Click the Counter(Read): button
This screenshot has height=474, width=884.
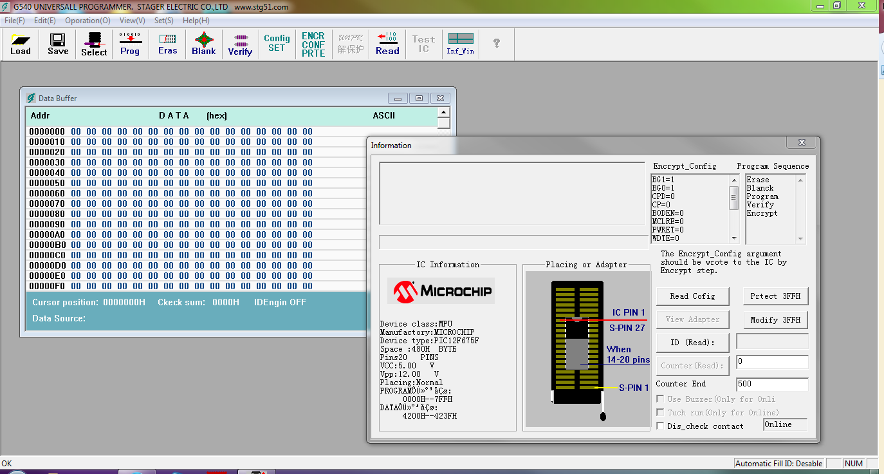692,366
